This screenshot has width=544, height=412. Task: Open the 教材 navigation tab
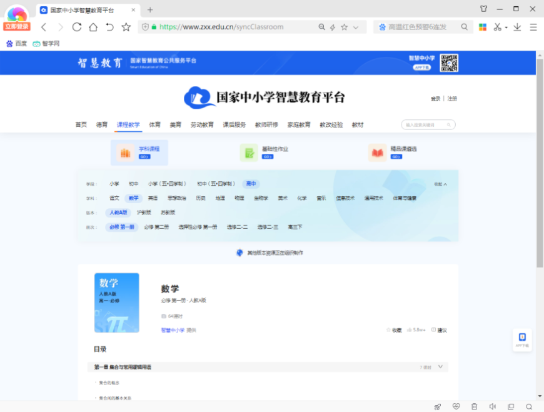coord(358,125)
